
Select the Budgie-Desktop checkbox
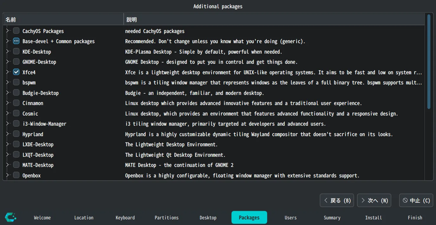[x=16, y=93]
